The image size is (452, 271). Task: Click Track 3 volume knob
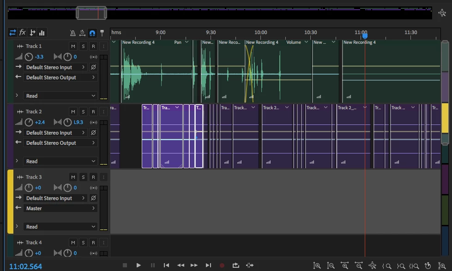(x=29, y=188)
